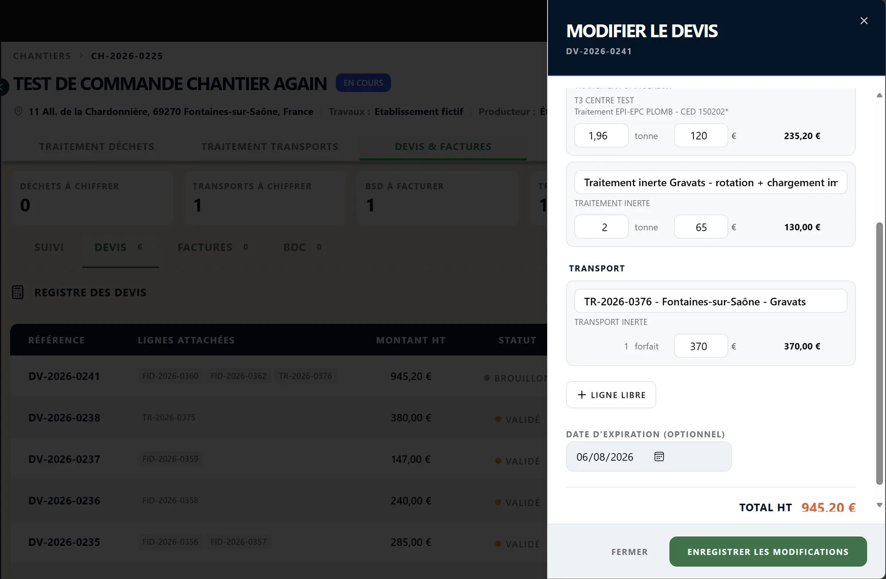Viewport: 886px width, 579px height.
Task: Open the Suivi sub-tab
Action: coord(49,247)
